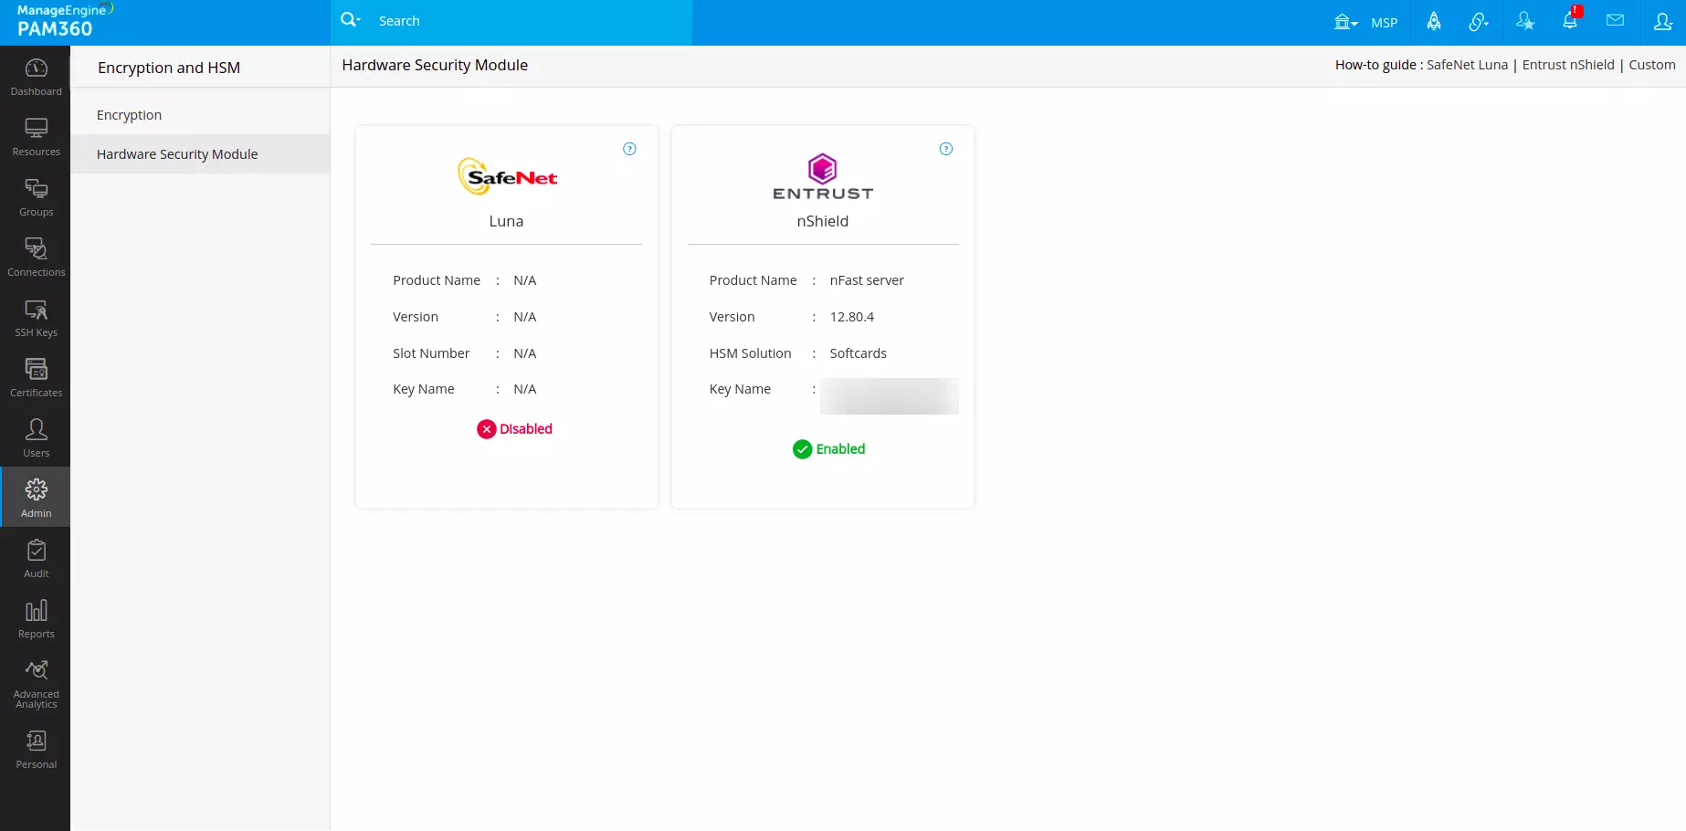The image size is (1686, 831).
Task: Click the green Enabled status icon
Action: 803,449
